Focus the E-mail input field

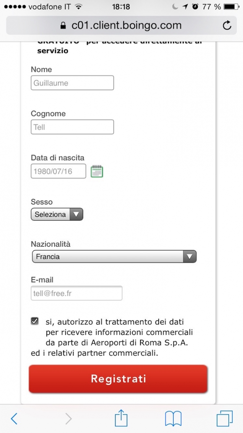(x=76, y=293)
